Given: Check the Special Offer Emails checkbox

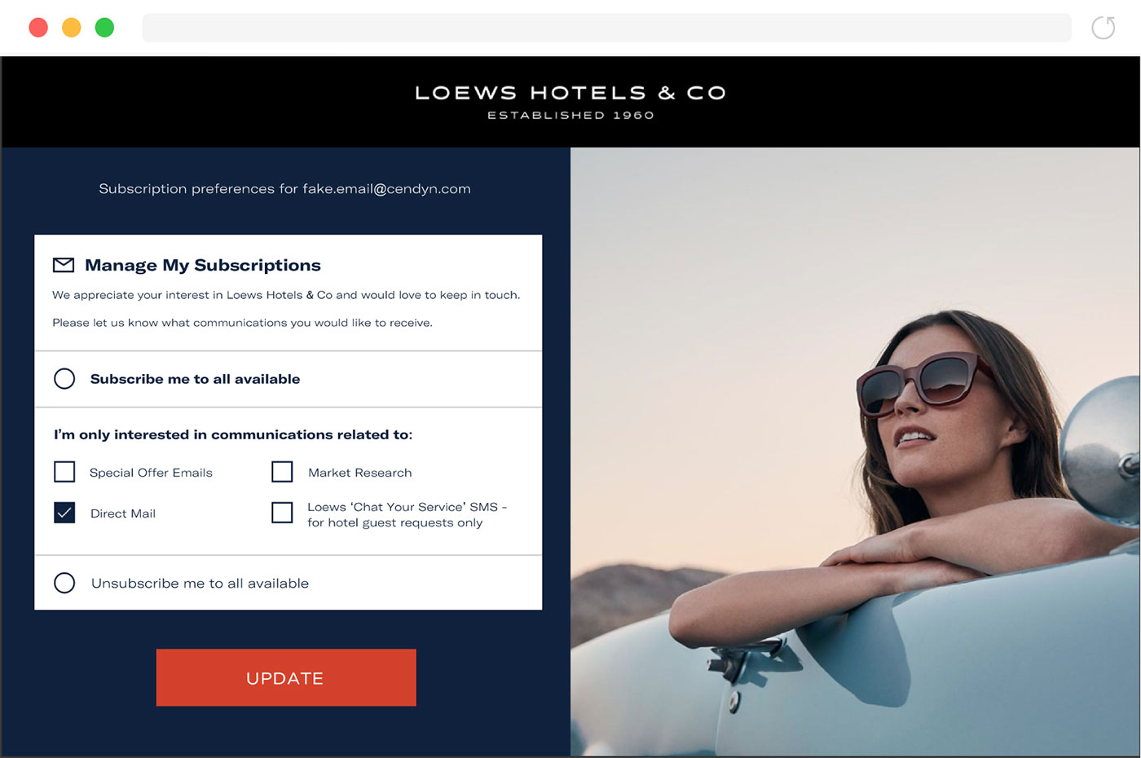Looking at the screenshot, I should (64, 472).
